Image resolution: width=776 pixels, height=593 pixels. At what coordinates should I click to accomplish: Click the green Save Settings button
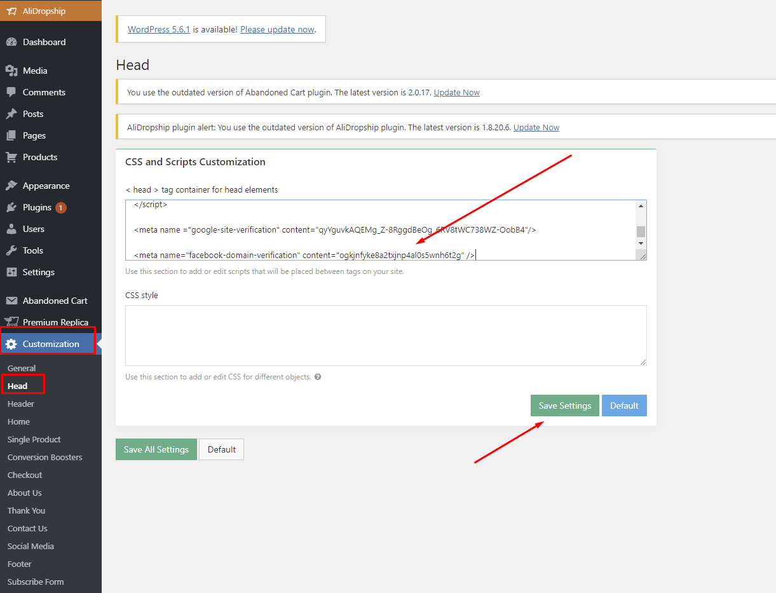point(564,406)
